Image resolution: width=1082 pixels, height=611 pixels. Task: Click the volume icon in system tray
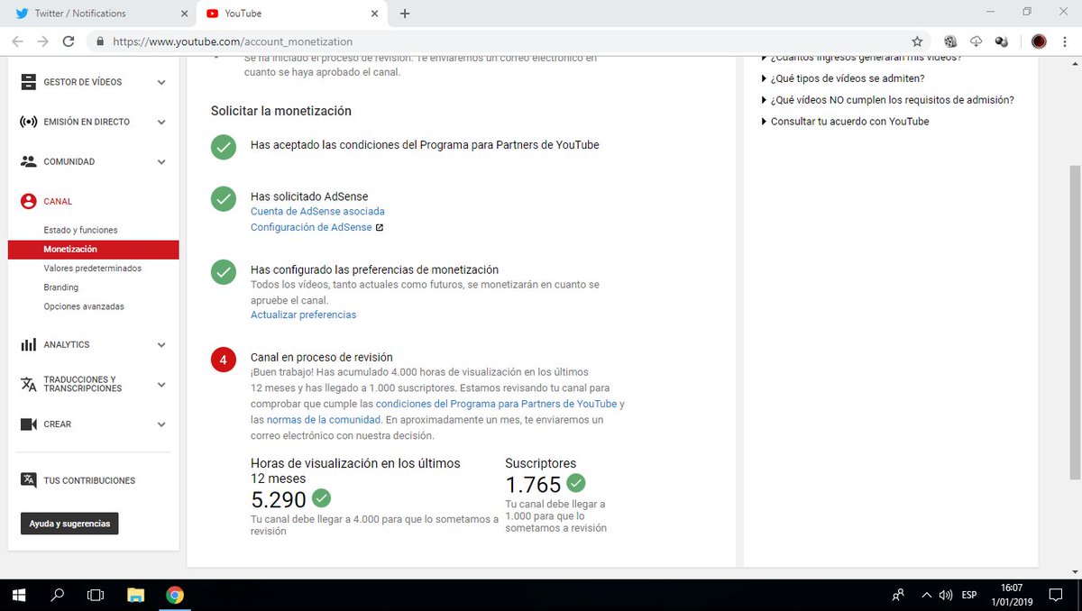(x=945, y=595)
